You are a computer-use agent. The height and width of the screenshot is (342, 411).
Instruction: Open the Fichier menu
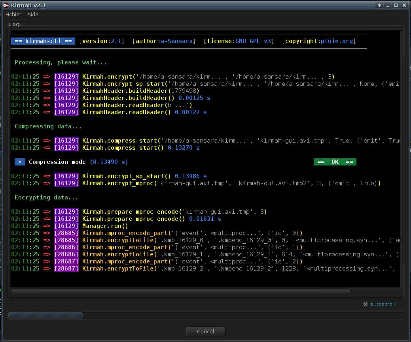[13, 14]
